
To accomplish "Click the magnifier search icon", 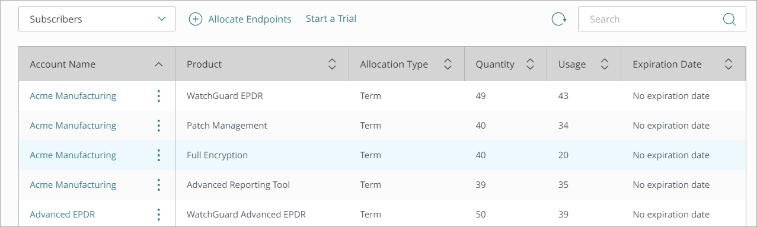I will pos(729,19).
